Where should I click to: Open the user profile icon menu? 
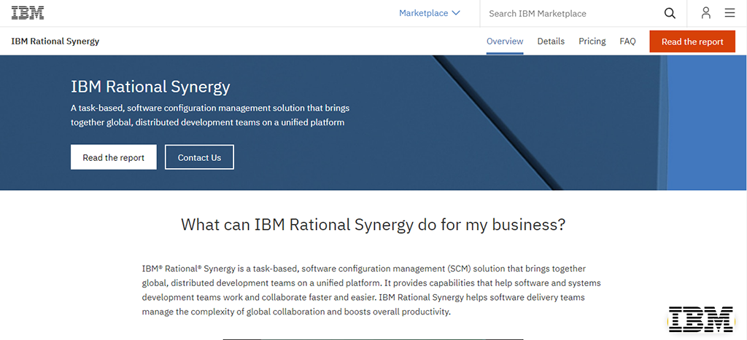pyautogui.click(x=705, y=13)
